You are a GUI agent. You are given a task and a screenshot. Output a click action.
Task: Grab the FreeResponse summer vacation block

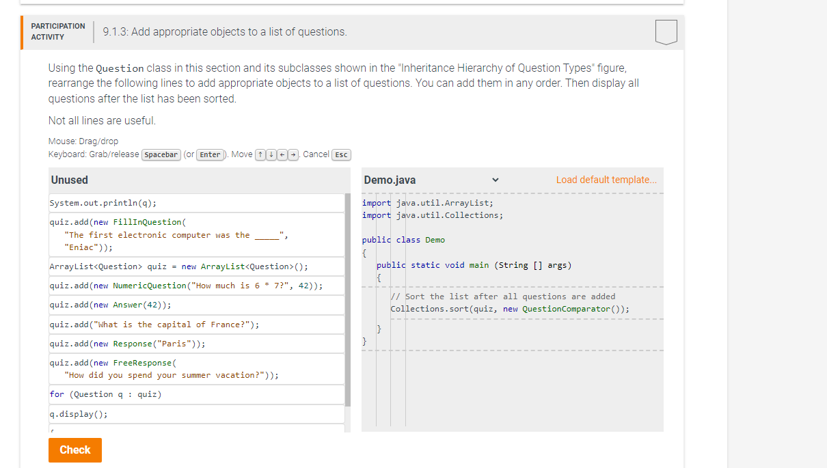pyautogui.click(x=197, y=369)
